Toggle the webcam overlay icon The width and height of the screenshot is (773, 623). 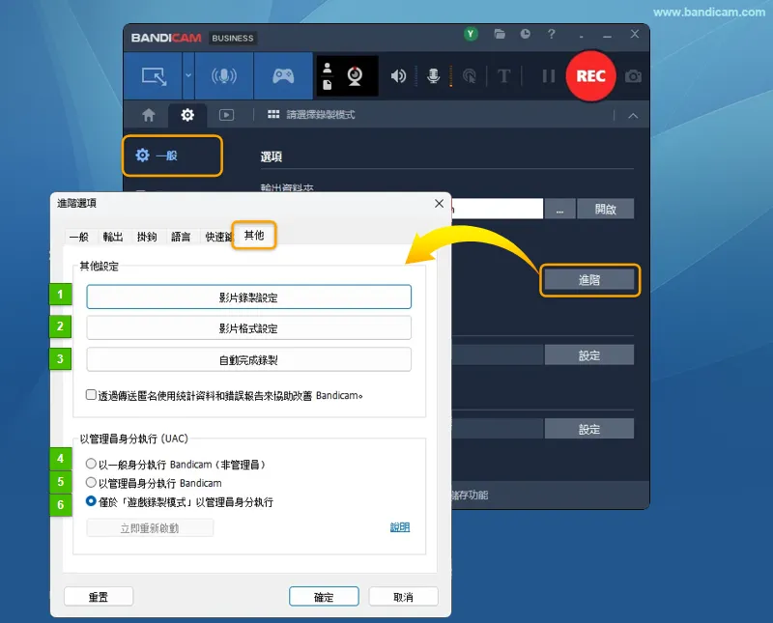355,76
